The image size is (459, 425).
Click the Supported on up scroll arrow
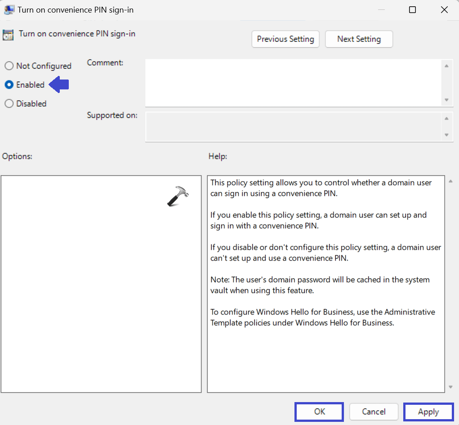click(x=447, y=118)
